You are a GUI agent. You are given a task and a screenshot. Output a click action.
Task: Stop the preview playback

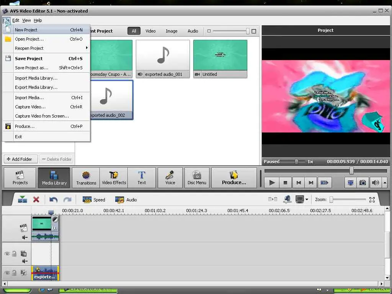pos(285,183)
